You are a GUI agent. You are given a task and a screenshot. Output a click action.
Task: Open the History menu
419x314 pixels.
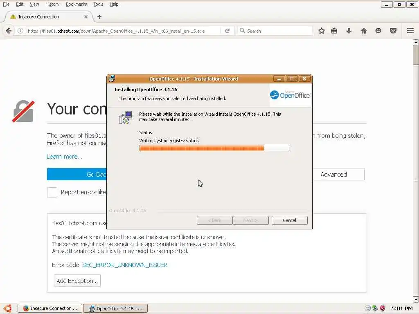click(x=52, y=4)
